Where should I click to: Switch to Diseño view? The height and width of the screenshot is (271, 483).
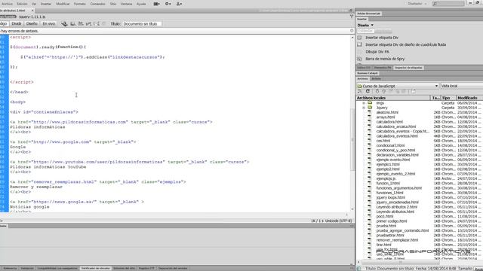coord(32,23)
